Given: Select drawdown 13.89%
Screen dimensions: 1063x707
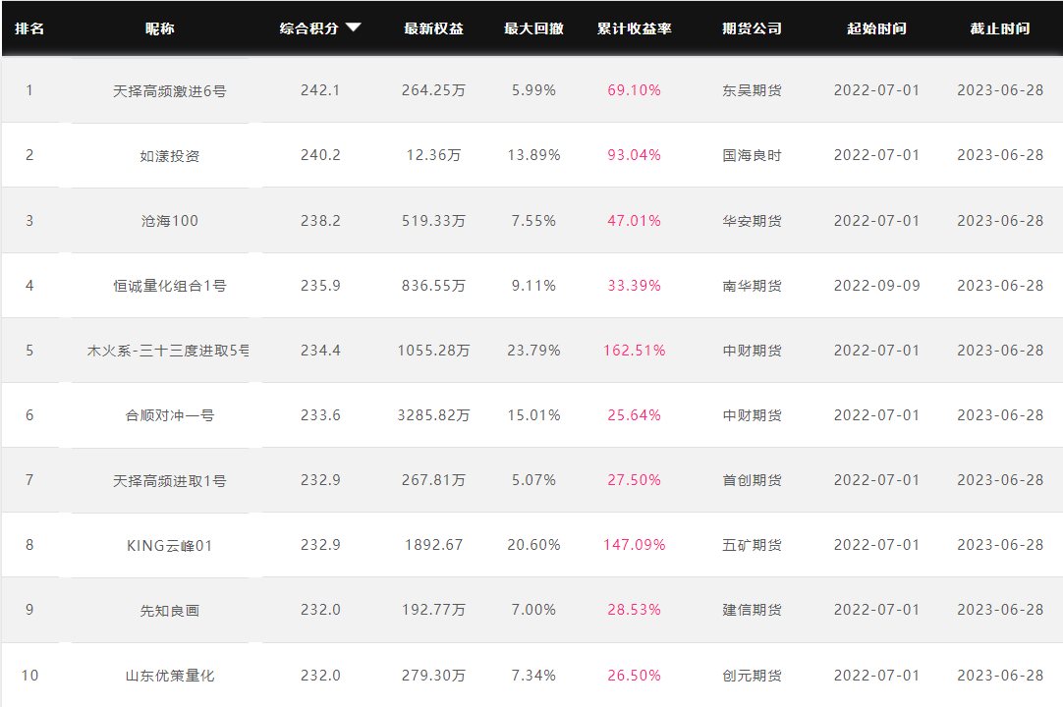Looking at the screenshot, I should point(533,155).
